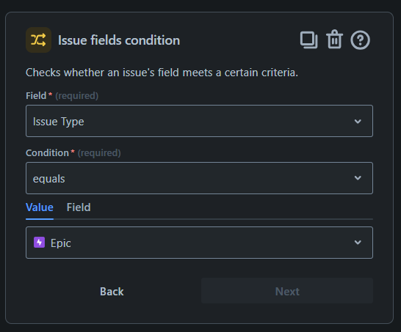This screenshot has height=332, width=401.
Task: Expand the Epic value chevron arrow
Action: click(x=358, y=243)
